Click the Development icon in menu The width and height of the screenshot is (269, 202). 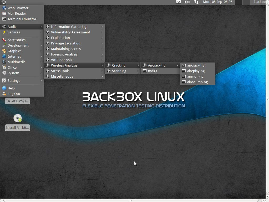pos(4,45)
